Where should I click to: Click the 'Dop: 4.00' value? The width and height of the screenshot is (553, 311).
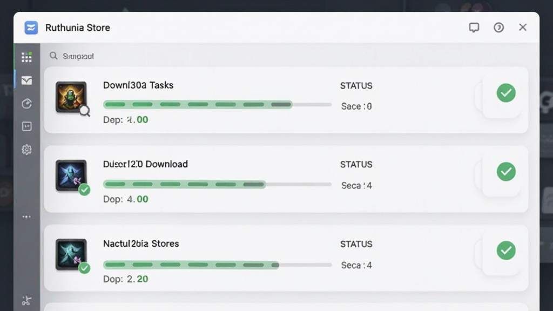125,199
